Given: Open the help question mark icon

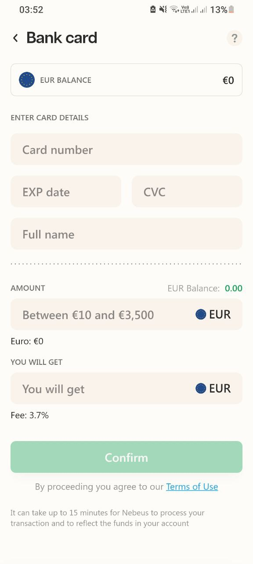Looking at the screenshot, I should click(235, 38).
